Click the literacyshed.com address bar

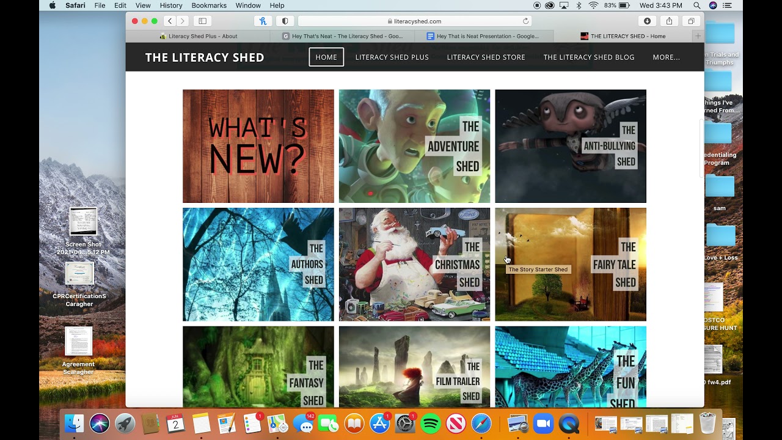coord(414,21)
